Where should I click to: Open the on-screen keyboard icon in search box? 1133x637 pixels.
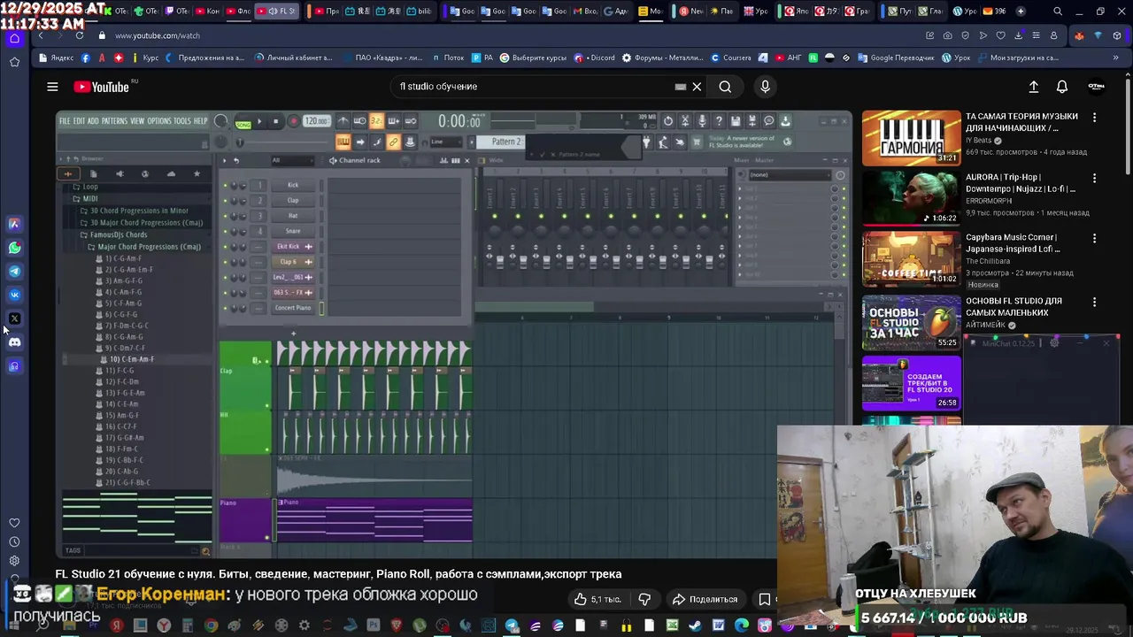click(x=680, y=87)
